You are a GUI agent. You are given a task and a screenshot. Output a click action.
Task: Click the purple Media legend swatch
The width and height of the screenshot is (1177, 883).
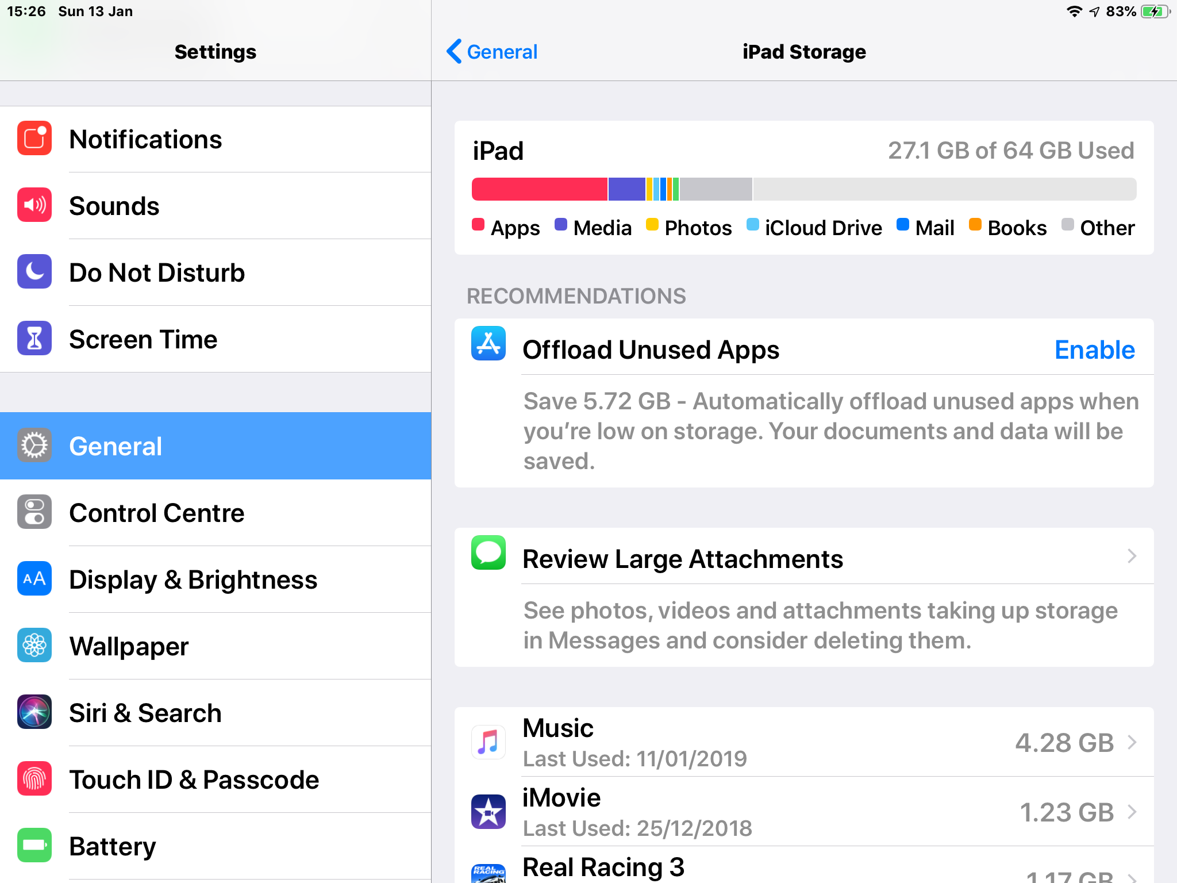[561, 224]
